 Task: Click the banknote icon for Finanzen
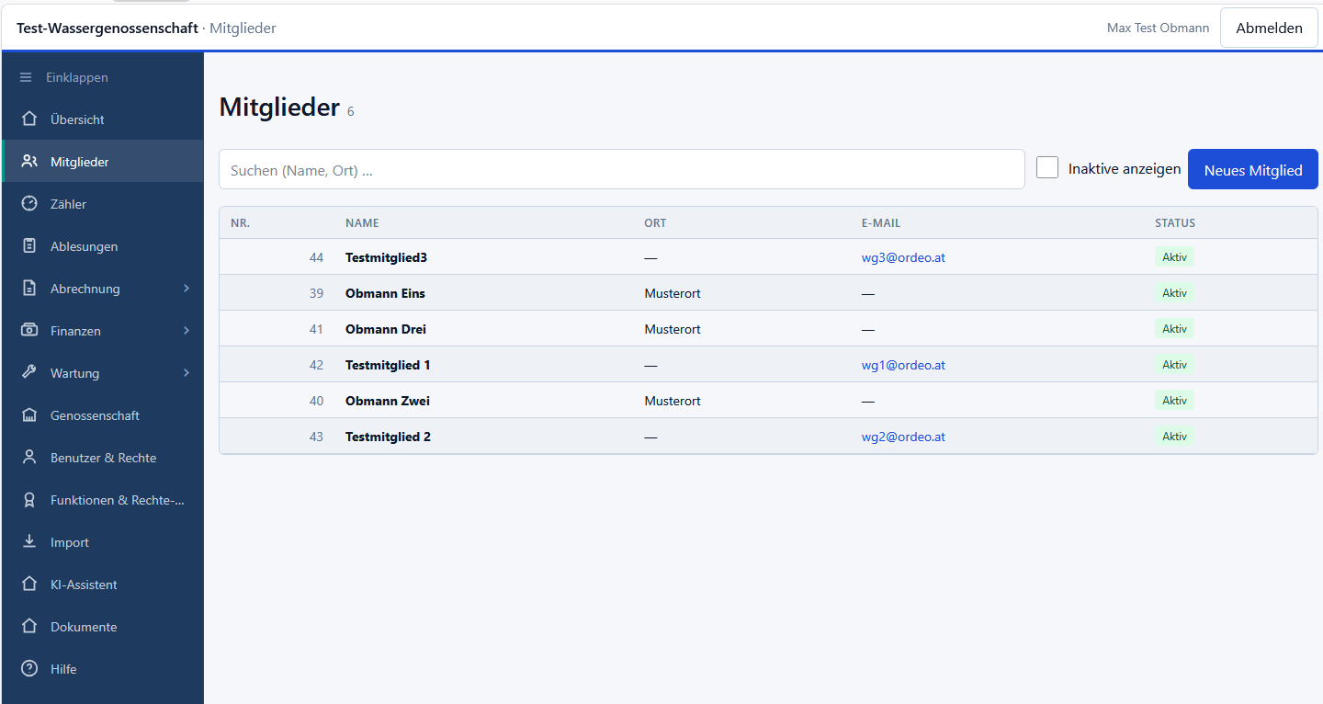tap(29, 331)
